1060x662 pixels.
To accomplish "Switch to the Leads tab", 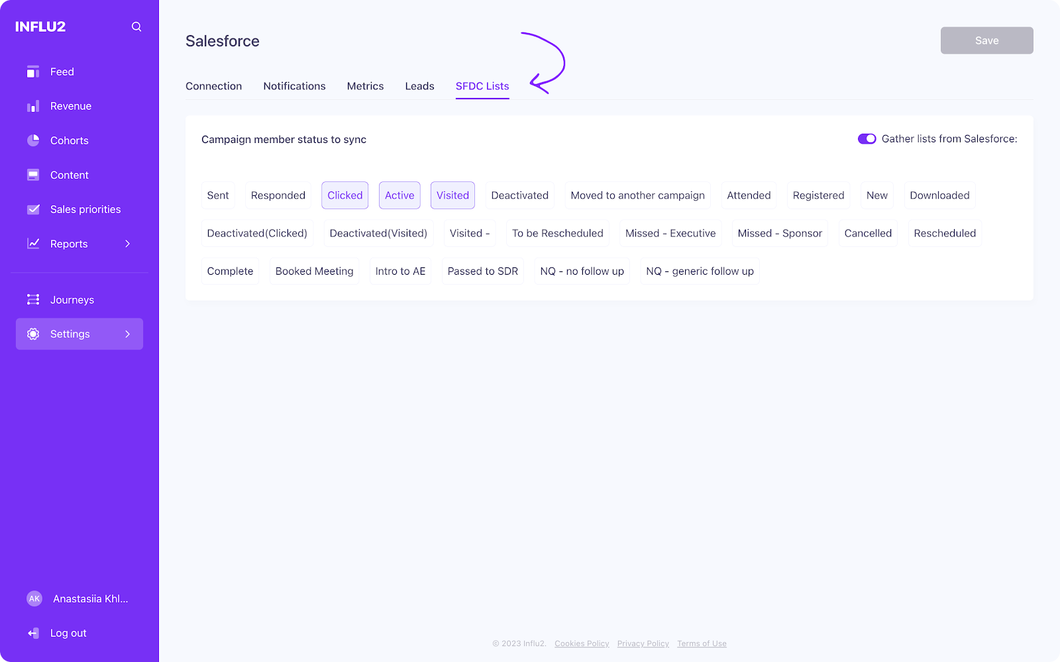I will tap(419, 86).
